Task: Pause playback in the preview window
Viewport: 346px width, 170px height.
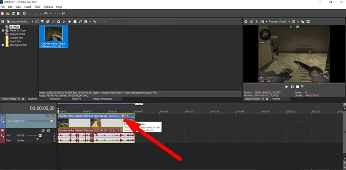Action: 292,87
